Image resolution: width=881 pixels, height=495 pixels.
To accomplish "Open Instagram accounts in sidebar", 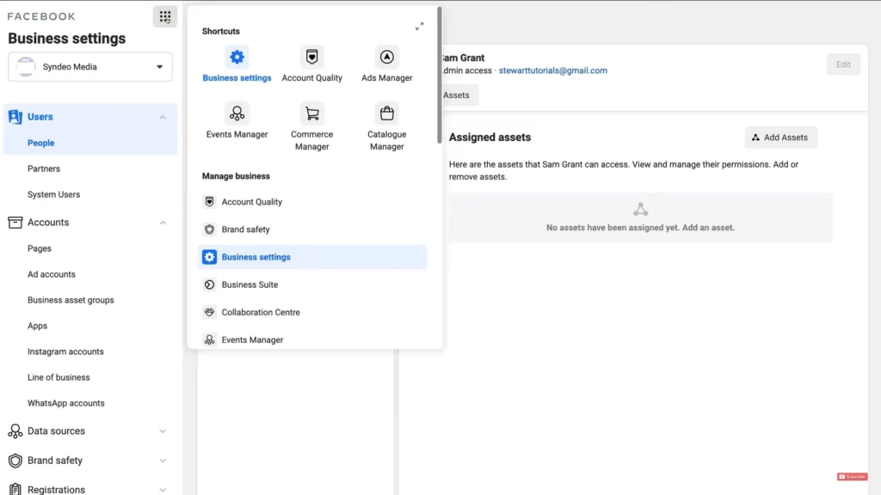I will [x=65, y=351].
